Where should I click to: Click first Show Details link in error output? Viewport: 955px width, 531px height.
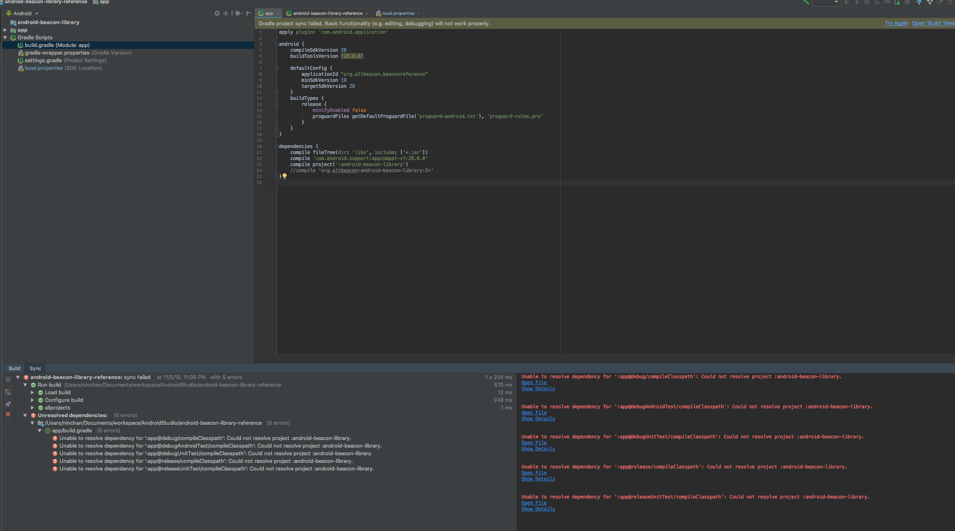click(538, 389)
